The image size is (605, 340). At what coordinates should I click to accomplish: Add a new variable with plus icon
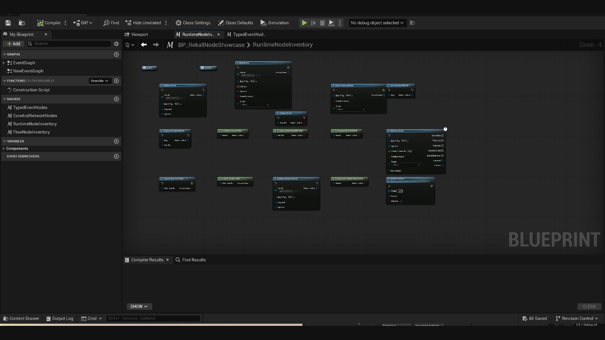tap(116, 141)
